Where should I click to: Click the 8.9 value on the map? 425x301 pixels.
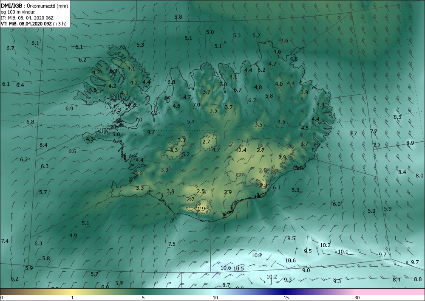[410, 143]
